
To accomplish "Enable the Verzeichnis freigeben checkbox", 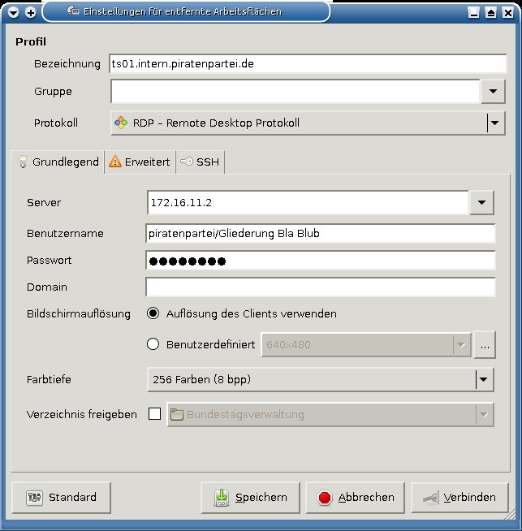I will (x=154, y=414).
